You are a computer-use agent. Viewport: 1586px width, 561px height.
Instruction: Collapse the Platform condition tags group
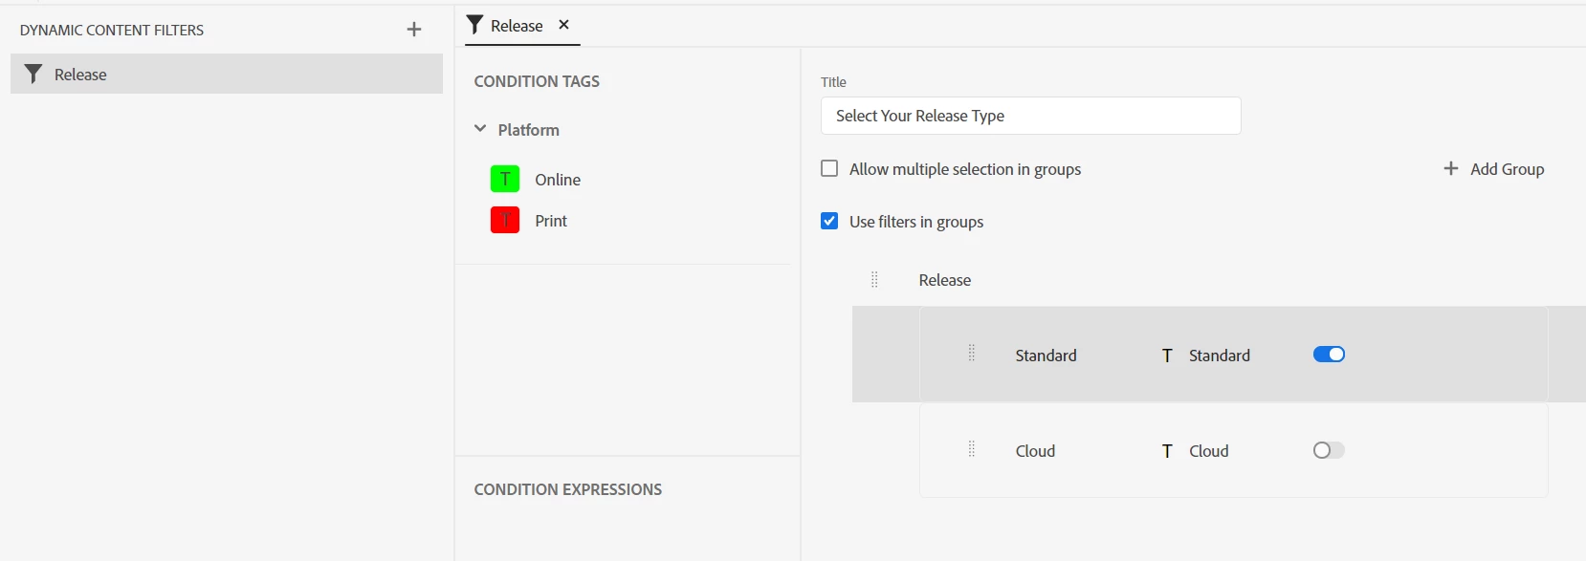(480, 129)
